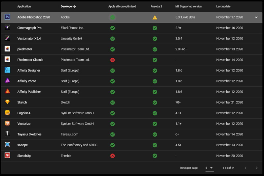This screenshot has width=264, height=176.
Task: Click the SketchUp app icon
Action: [7, 156]
